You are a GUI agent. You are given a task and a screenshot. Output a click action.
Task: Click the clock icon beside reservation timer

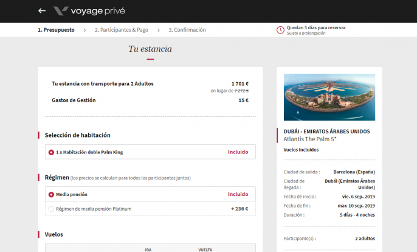pos(280,30)
